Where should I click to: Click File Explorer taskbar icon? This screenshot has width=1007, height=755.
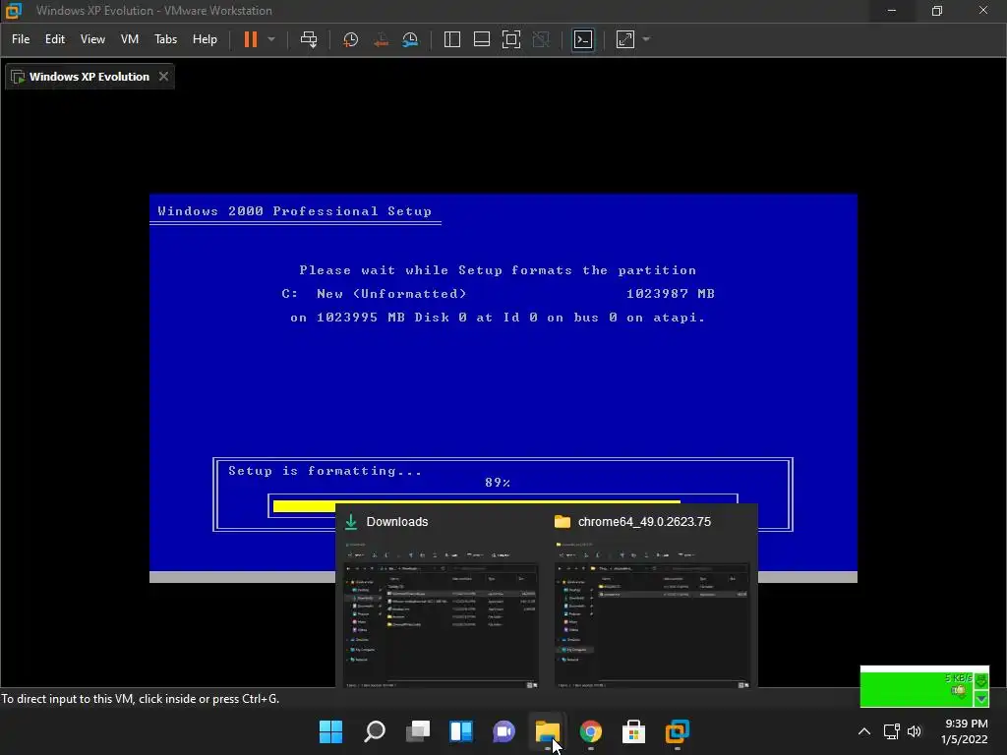[547, 731]
